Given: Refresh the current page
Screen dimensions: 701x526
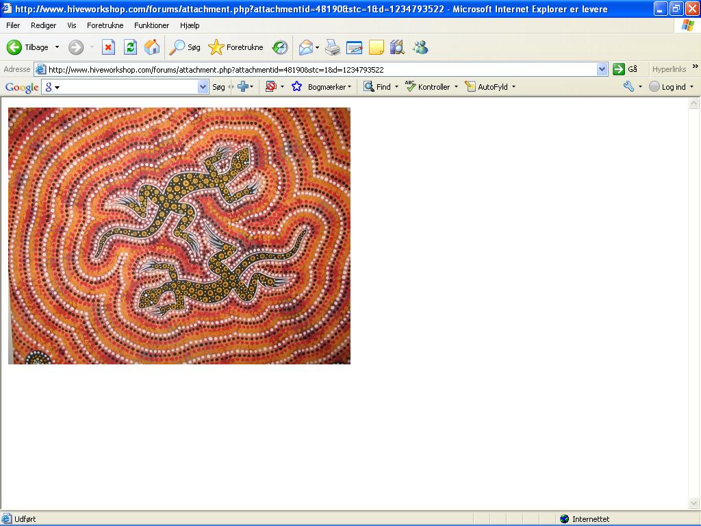Looking at the screenshot, I should point(130,47).
